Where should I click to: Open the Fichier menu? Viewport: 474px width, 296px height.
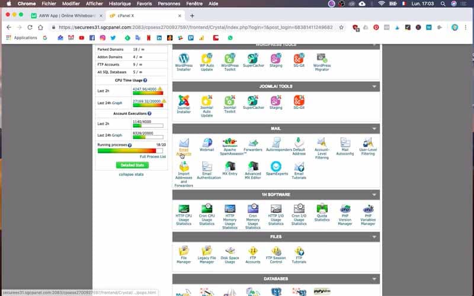[x=49, y=4]
